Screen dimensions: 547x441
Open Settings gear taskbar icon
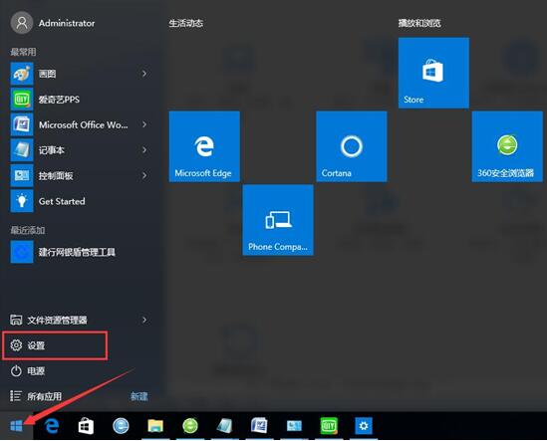tap(364, 426)
